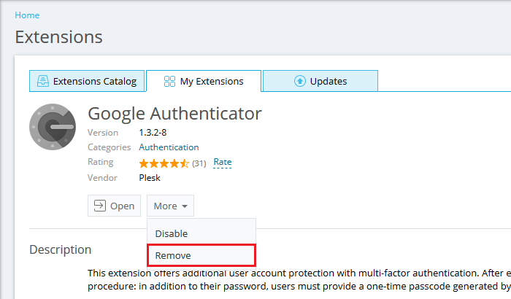Click the Extensions page heading
The image size is (511, 299).
pos(58,36)
